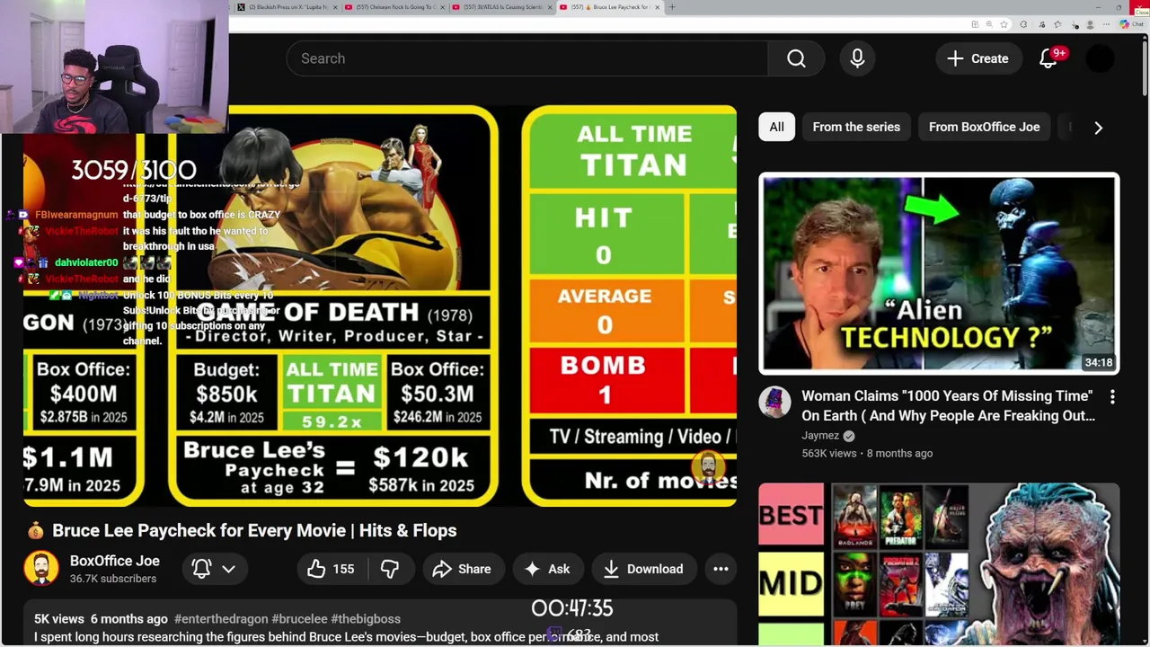
Task: Open BoxOffice Joe channel avatar
Action: click(x=41, y=569)
